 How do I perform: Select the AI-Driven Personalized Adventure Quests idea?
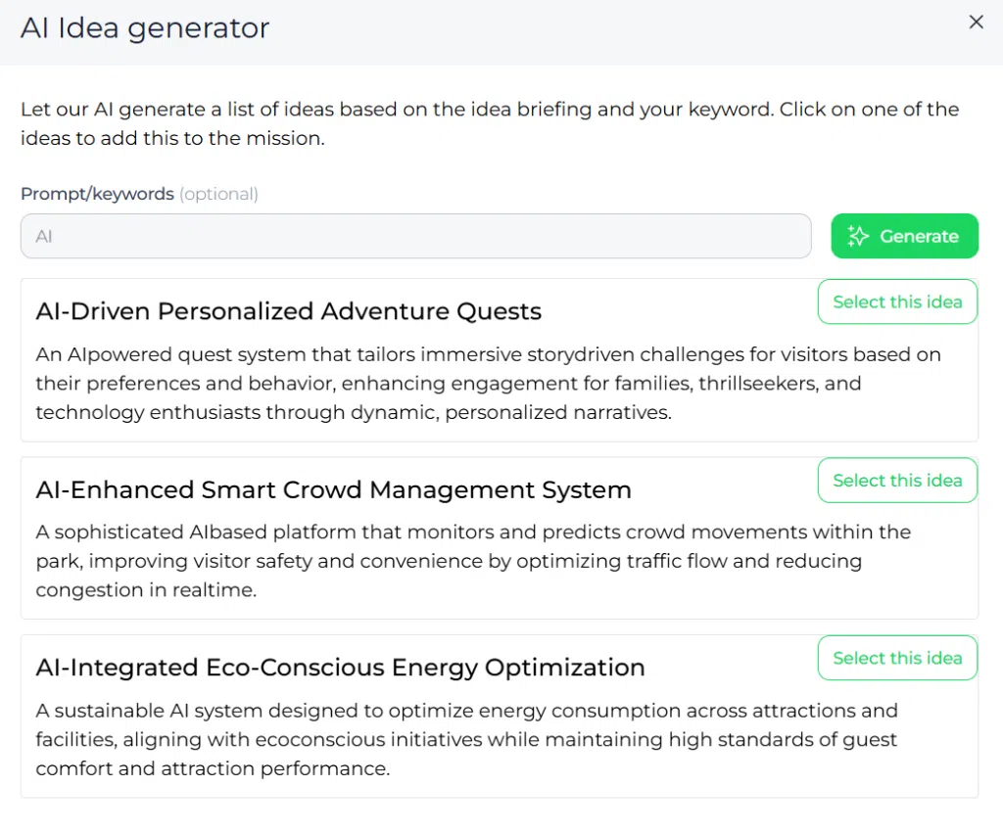(x=897, y=301)
